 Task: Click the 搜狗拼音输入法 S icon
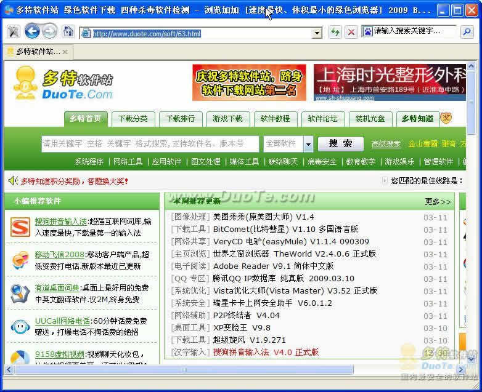pyautogui.click(x=20, y=227)
